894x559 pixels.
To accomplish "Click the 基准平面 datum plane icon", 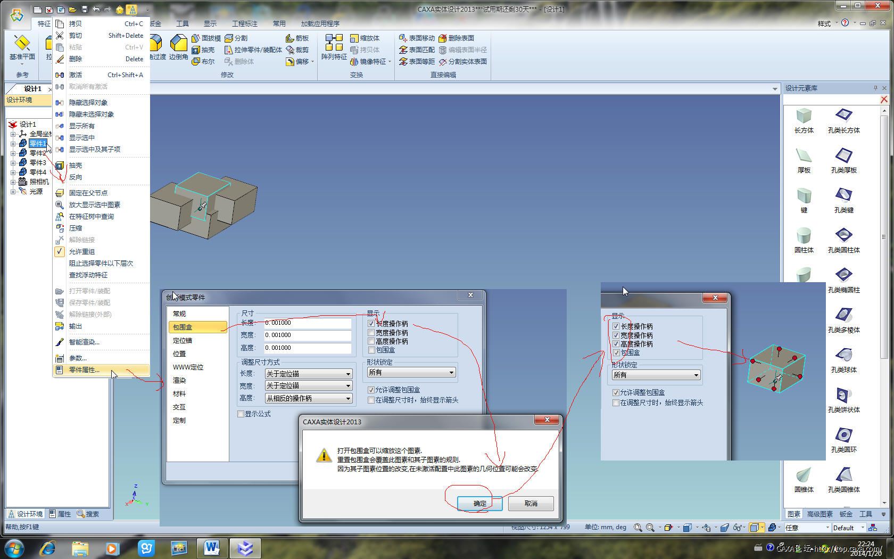I will click(x=22, y=44).
